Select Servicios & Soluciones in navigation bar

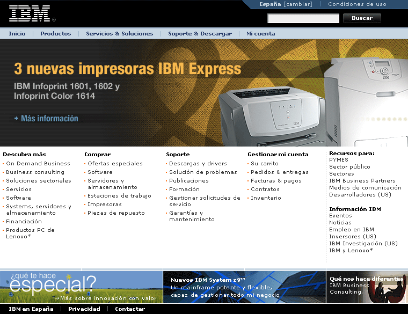pos(120,34)
